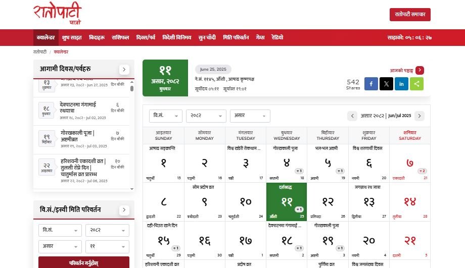Viewport: 465px width, 268px height.
Task: Click रातोपाटी समाचार button
Action: [410, 15]
